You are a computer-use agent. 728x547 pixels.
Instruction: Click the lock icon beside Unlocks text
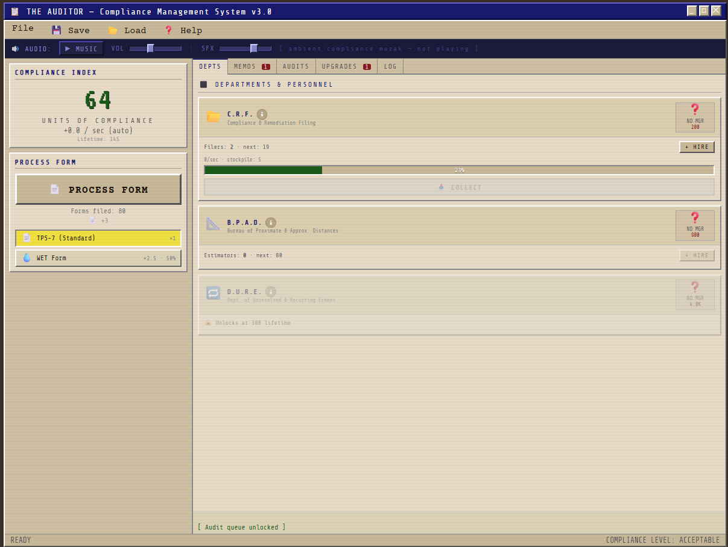pos(208,323)
